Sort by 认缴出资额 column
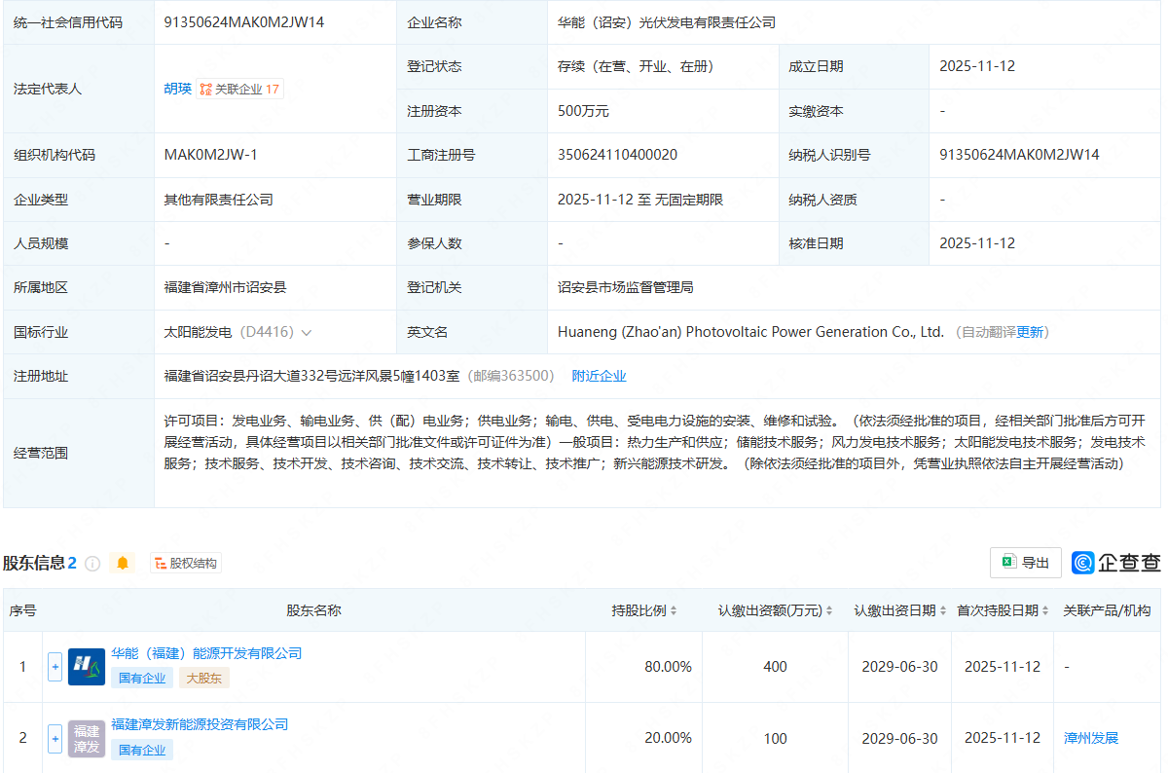The width and height of the screenshot is (1168, 773). (x=828, y=611)
